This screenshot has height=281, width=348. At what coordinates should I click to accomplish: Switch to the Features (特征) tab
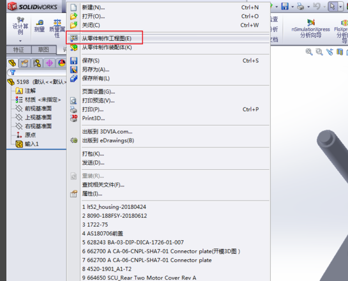(19, 50)
